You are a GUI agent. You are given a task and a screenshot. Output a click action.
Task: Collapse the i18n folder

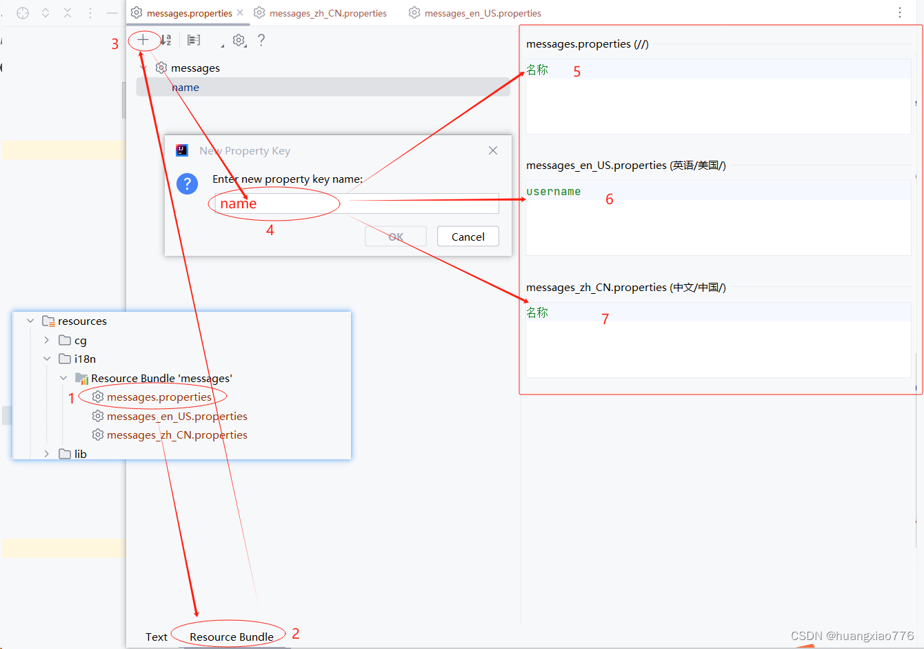coord(46,359)
